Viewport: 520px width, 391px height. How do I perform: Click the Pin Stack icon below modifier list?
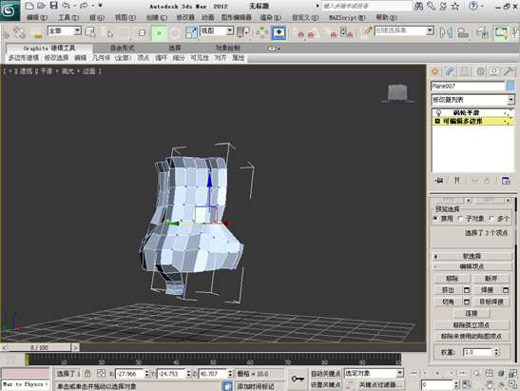pos(439,181)
